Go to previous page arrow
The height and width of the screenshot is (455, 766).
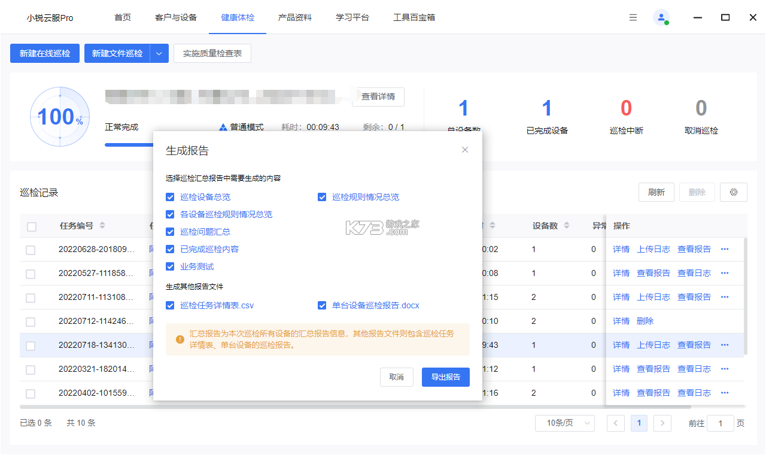[x=616, y=423]
